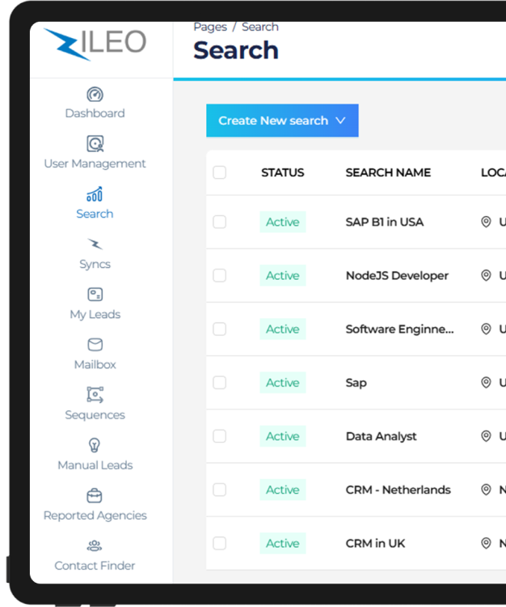Click the Pages breadcrumb link
Image resolution: width=506 pixels, height=607 pixels.
click(210, 27)
